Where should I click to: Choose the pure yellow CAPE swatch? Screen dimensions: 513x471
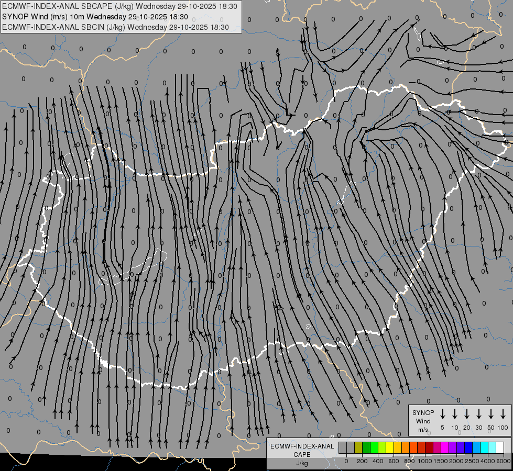pos(390,447)
